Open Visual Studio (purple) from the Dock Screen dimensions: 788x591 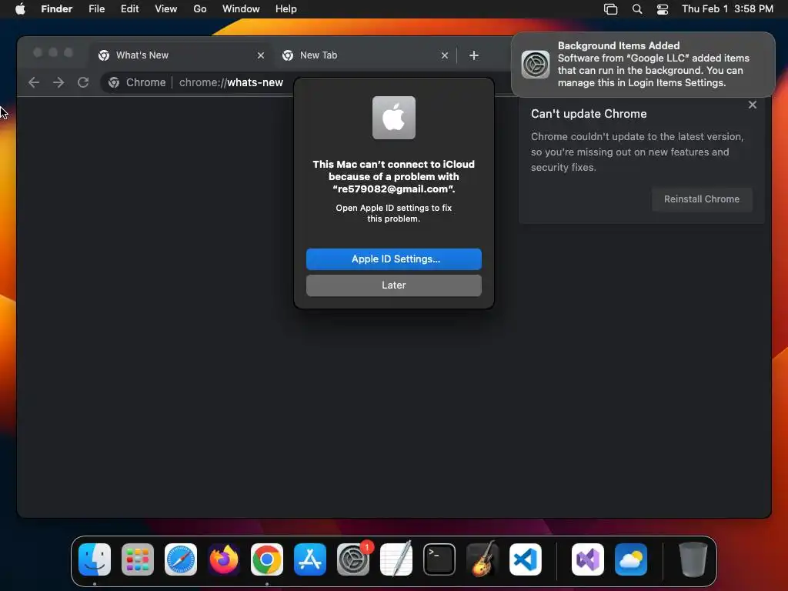(588, 559)
